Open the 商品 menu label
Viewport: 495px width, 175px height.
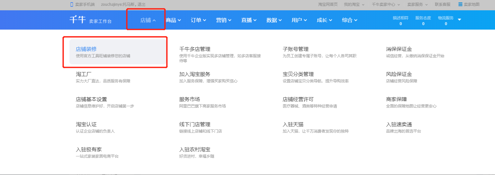coord(171,20)
